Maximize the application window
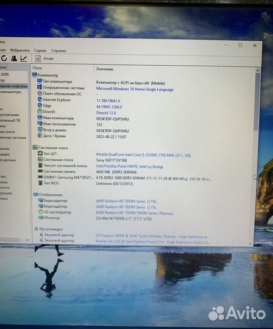Viewport: 273px width, 329px height. point(240,45)
